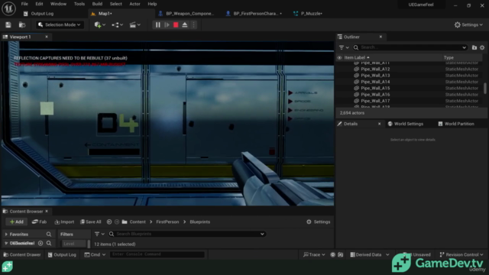Click the Outliner search field

pos(410,47)
